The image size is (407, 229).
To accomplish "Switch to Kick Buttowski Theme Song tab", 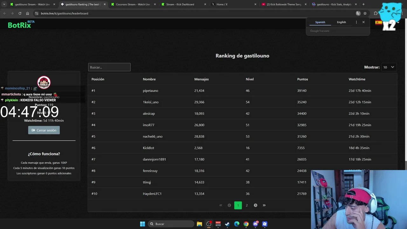I will (x=284, y=4).
